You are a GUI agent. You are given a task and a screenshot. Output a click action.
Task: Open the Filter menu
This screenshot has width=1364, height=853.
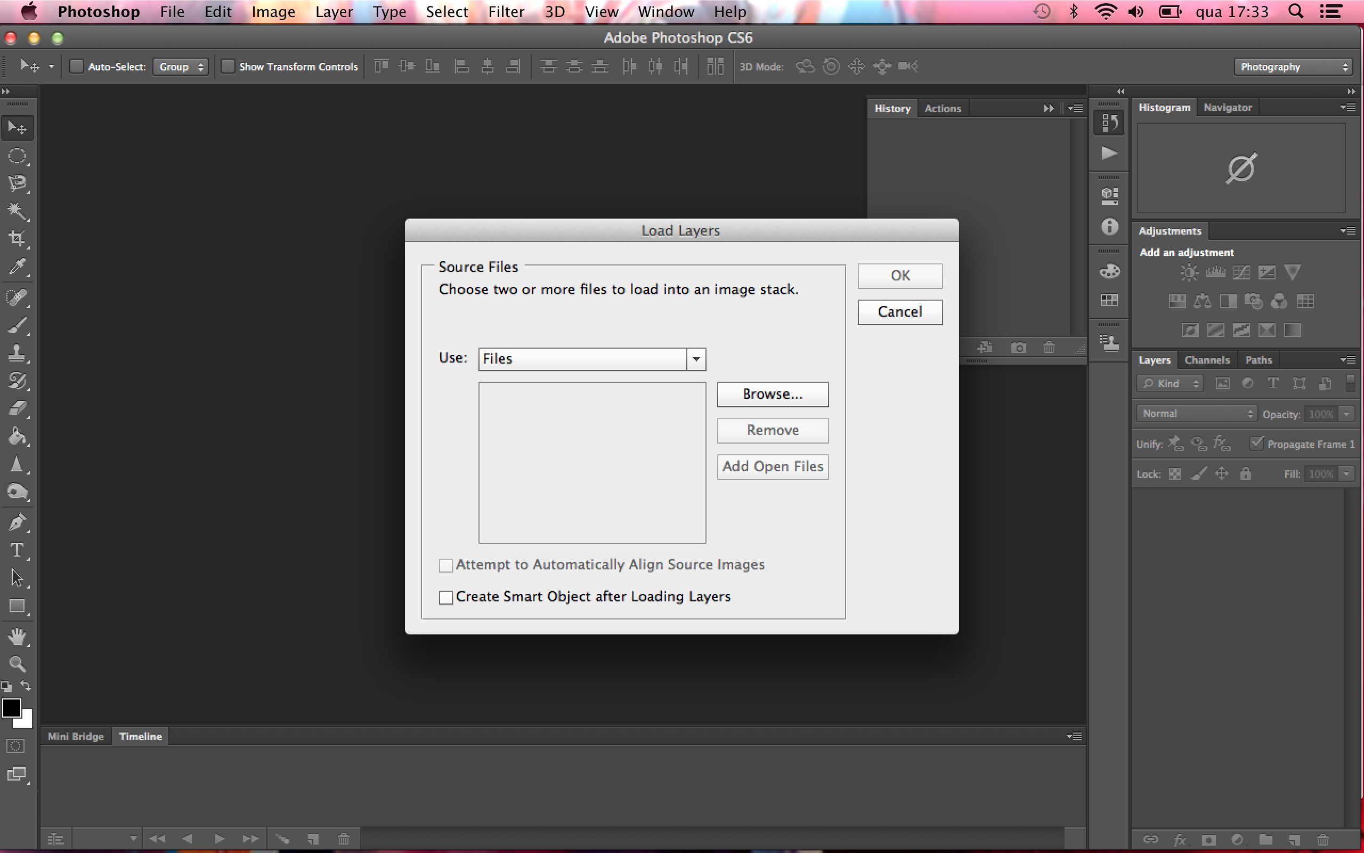click(x=507, y=11)
